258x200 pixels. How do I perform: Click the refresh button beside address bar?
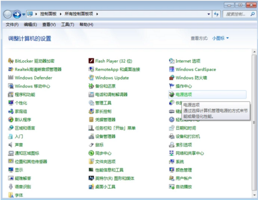point(216,14)
